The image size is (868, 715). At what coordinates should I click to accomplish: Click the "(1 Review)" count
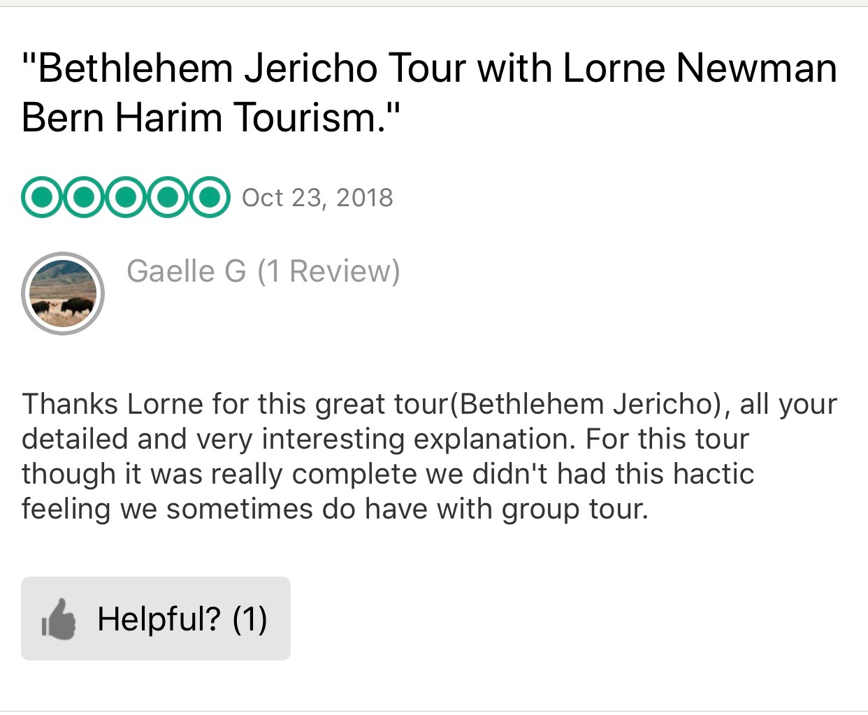328,271
